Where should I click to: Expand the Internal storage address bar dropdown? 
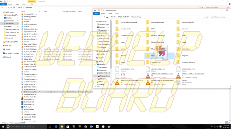[204, 17]
